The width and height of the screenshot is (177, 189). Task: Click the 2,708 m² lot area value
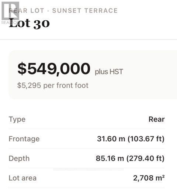149,178
